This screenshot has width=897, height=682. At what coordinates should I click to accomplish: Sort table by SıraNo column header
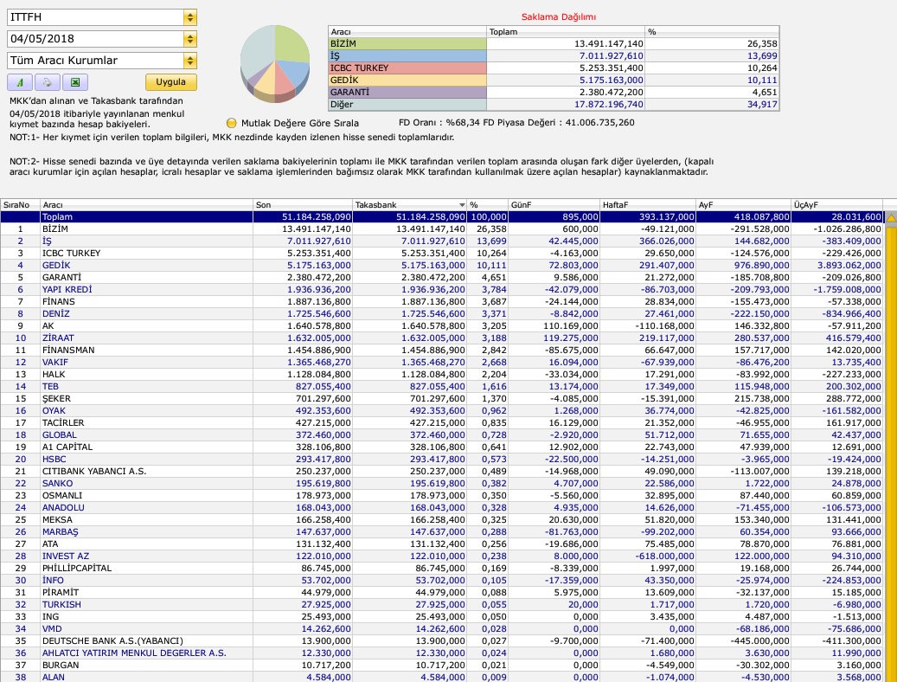[20, 205]
